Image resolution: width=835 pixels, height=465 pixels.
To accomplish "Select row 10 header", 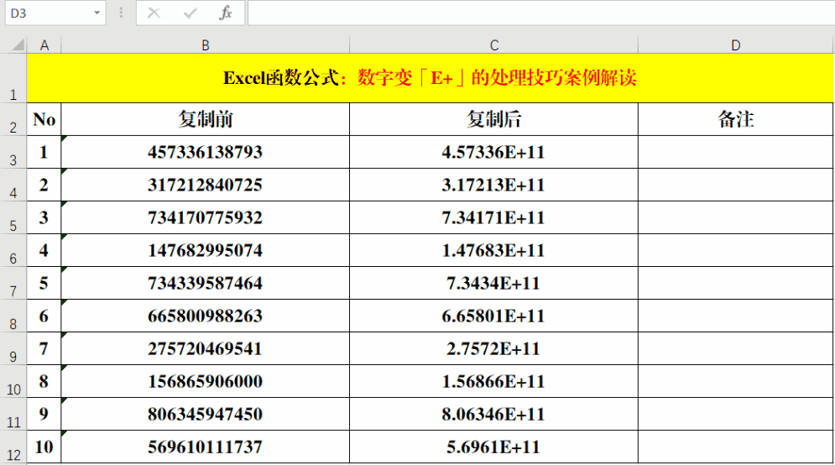I will click(13, 381).
